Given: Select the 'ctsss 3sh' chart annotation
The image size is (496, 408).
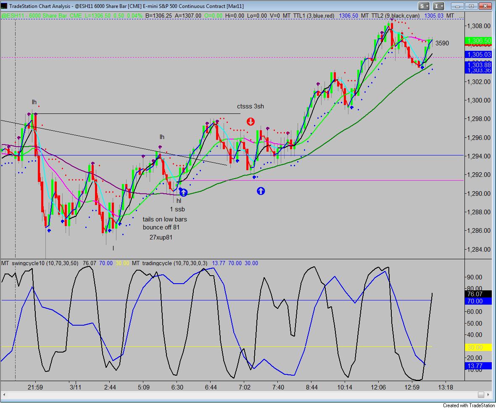Looking at the screenshot, I should pos(250,106).
